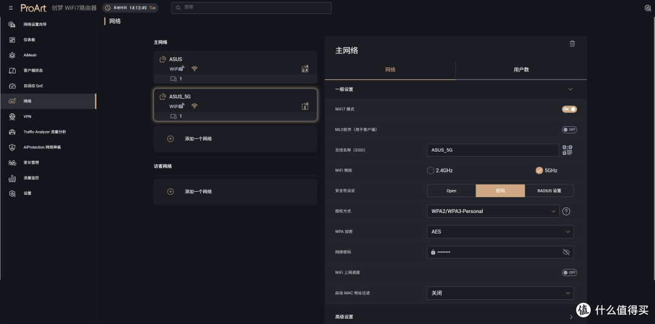Click the client status (客户端状态) sidebar icon

tap(12, 70)
